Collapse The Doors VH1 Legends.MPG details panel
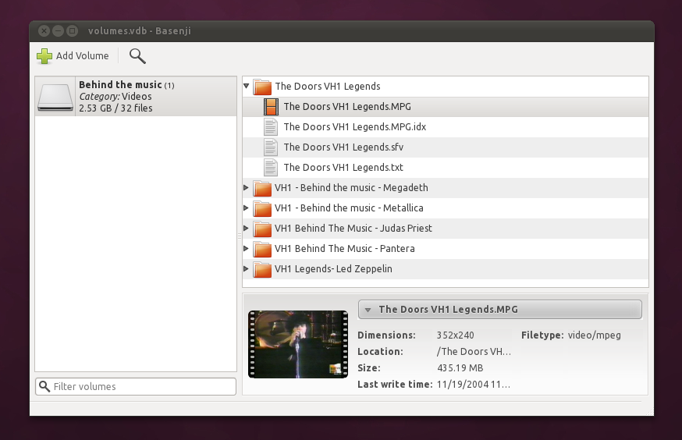Viewport: 682px width, 440px height. tap(368, 310)
